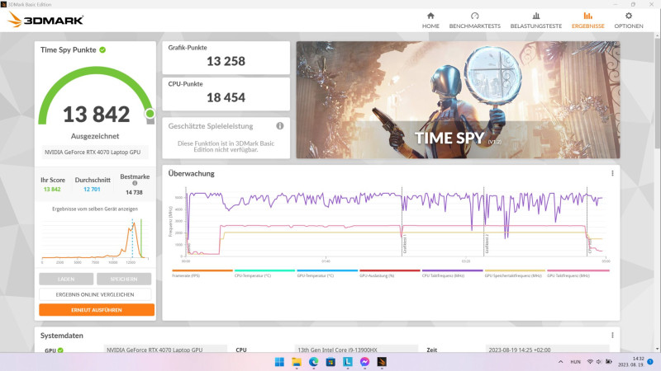Screen dimensions: 661x371
Task: Click the info icon next to Geschätzte Spieleleistung
Action: pos(280,126)
